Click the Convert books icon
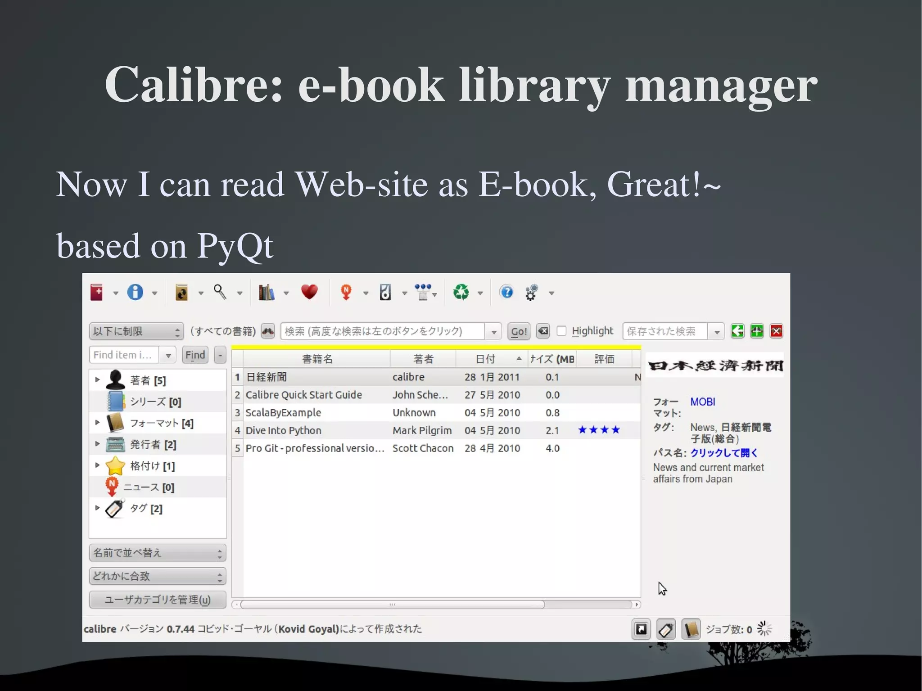This screenshot has height=691, width=922. click(x=181, y=293)
